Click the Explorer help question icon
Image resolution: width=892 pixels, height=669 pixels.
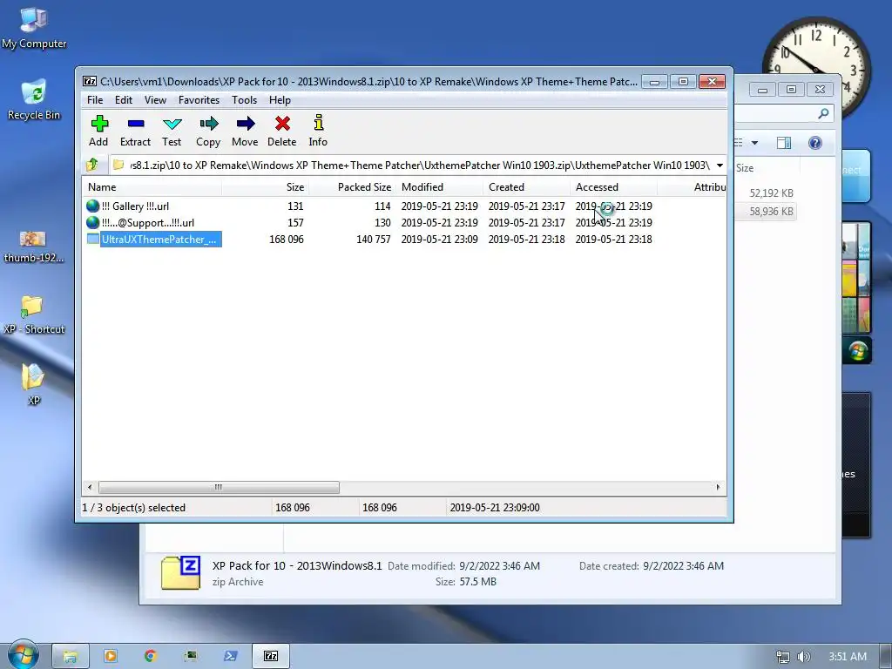814,143
